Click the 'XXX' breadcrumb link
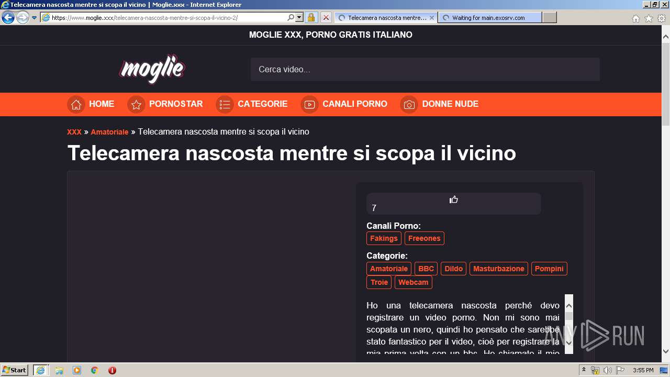Screen dimensions: 670x377 coord(74,132)
